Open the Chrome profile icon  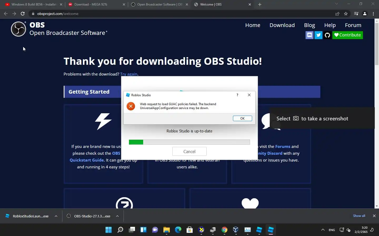tap(365, 14)
